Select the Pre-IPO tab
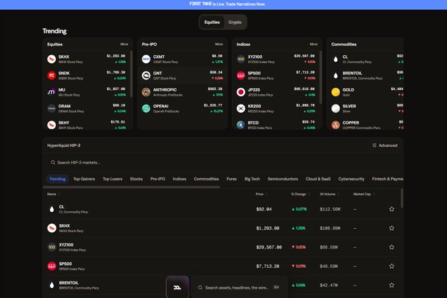Viewport: 447px width, 298px height. pyautogui.click(x=158, y=179)
